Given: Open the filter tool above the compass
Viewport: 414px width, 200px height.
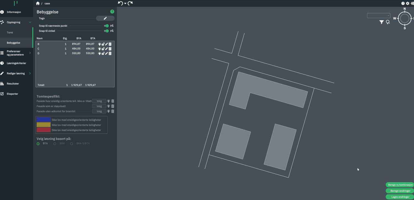Looking at the screenshot, I should tap(382, 22).
